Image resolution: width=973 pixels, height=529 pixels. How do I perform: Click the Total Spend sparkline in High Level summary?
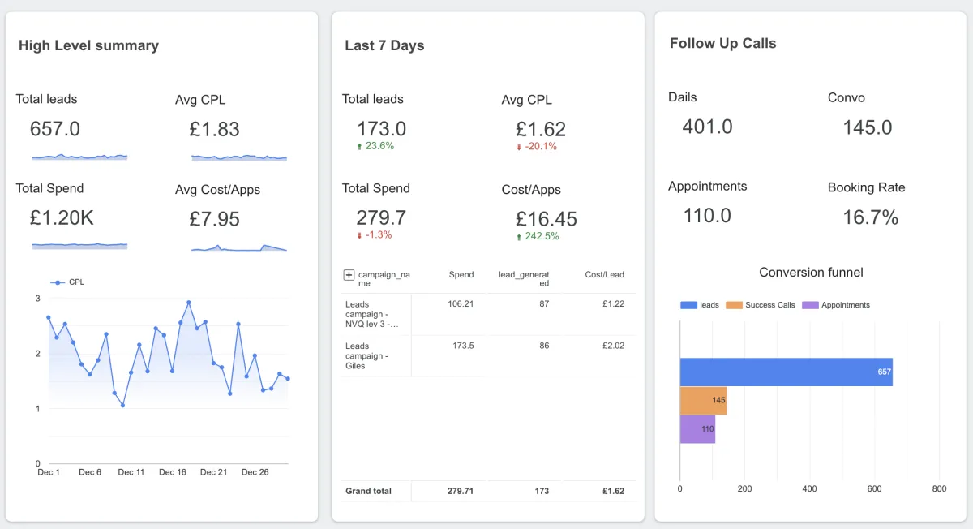click(79, 244)
